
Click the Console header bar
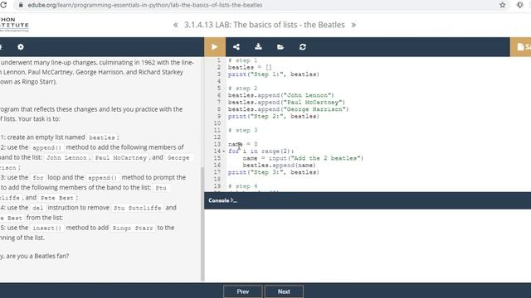tap(368, 200)
